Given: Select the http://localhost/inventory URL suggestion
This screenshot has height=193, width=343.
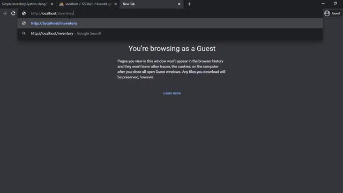Looking at the screenshot, I should 170,23.
